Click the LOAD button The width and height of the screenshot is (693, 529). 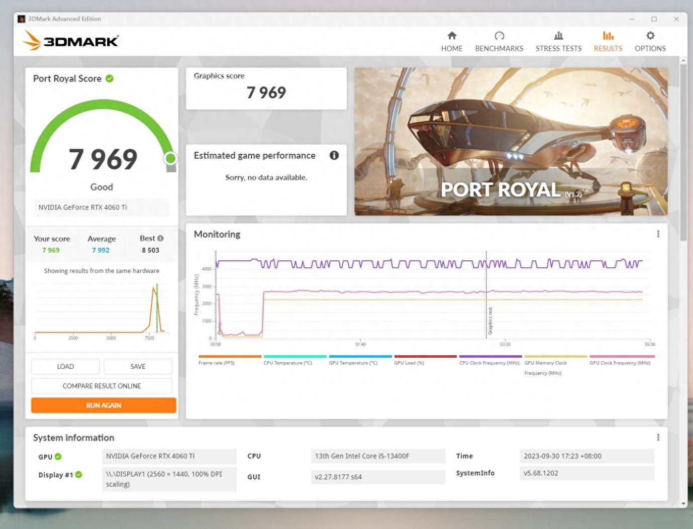click(x=65, y=366)
